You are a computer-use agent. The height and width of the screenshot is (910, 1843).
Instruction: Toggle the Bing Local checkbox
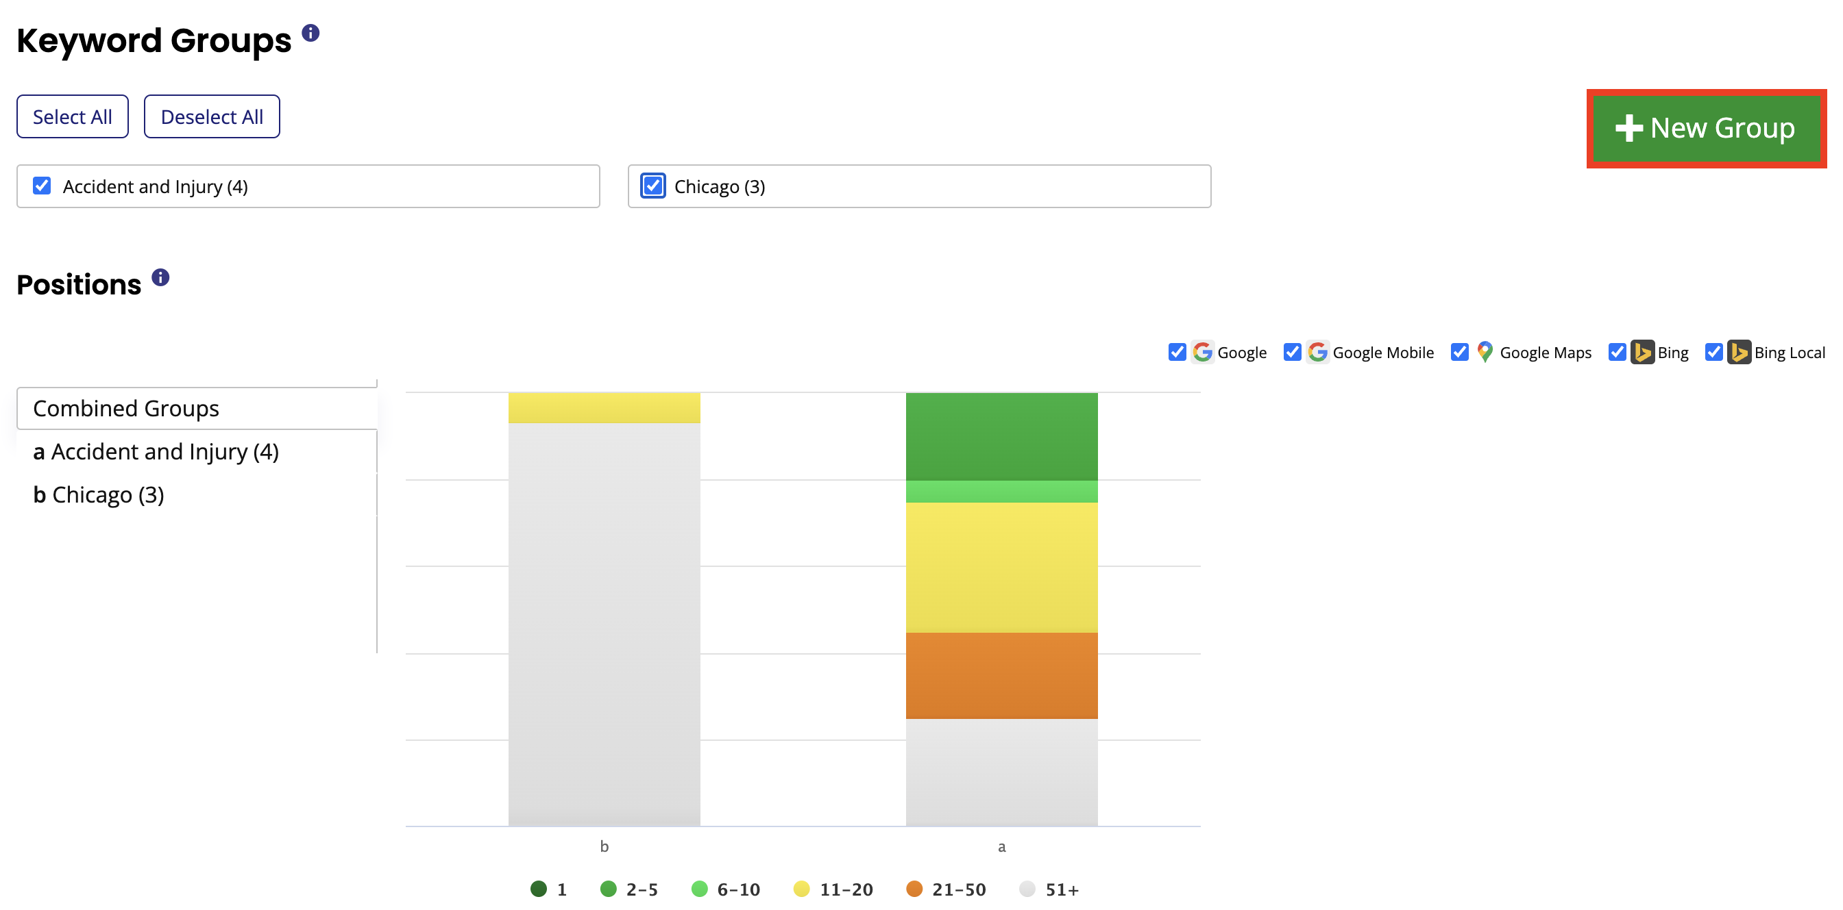(1713, 353)
